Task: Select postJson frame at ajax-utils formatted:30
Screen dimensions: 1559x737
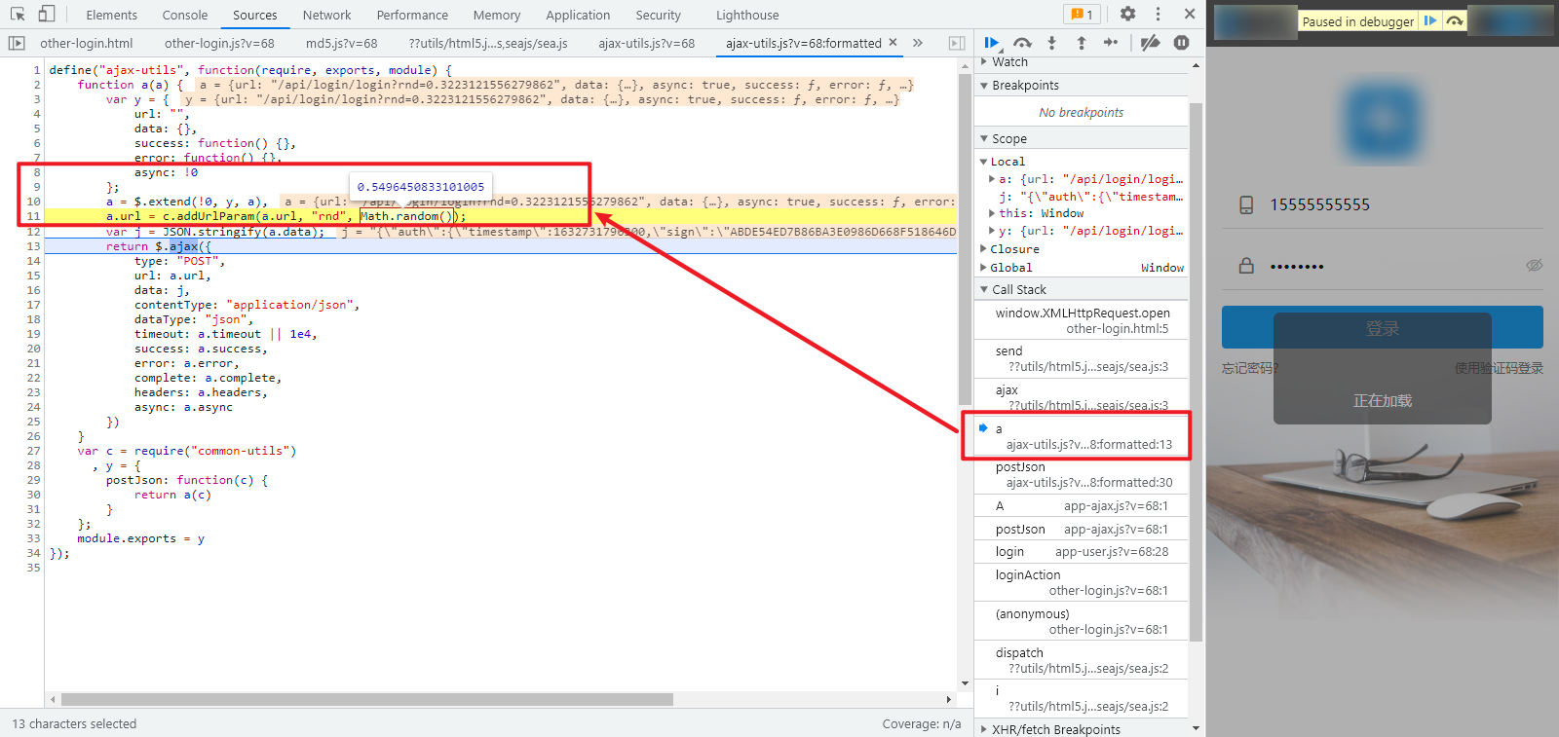Action: 1082,474
